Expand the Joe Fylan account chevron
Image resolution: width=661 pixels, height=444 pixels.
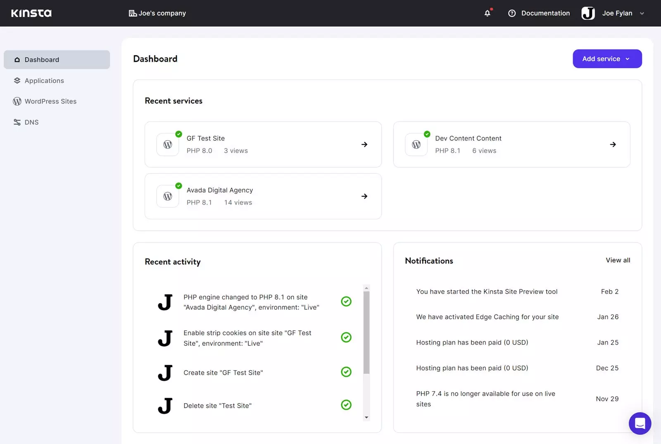coord(642,13)
